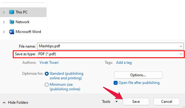Click the Network icon in sidebar

tap(11, 22)
